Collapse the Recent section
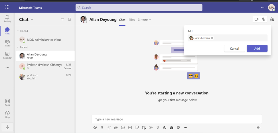The image size is (278, 133). 18,47
